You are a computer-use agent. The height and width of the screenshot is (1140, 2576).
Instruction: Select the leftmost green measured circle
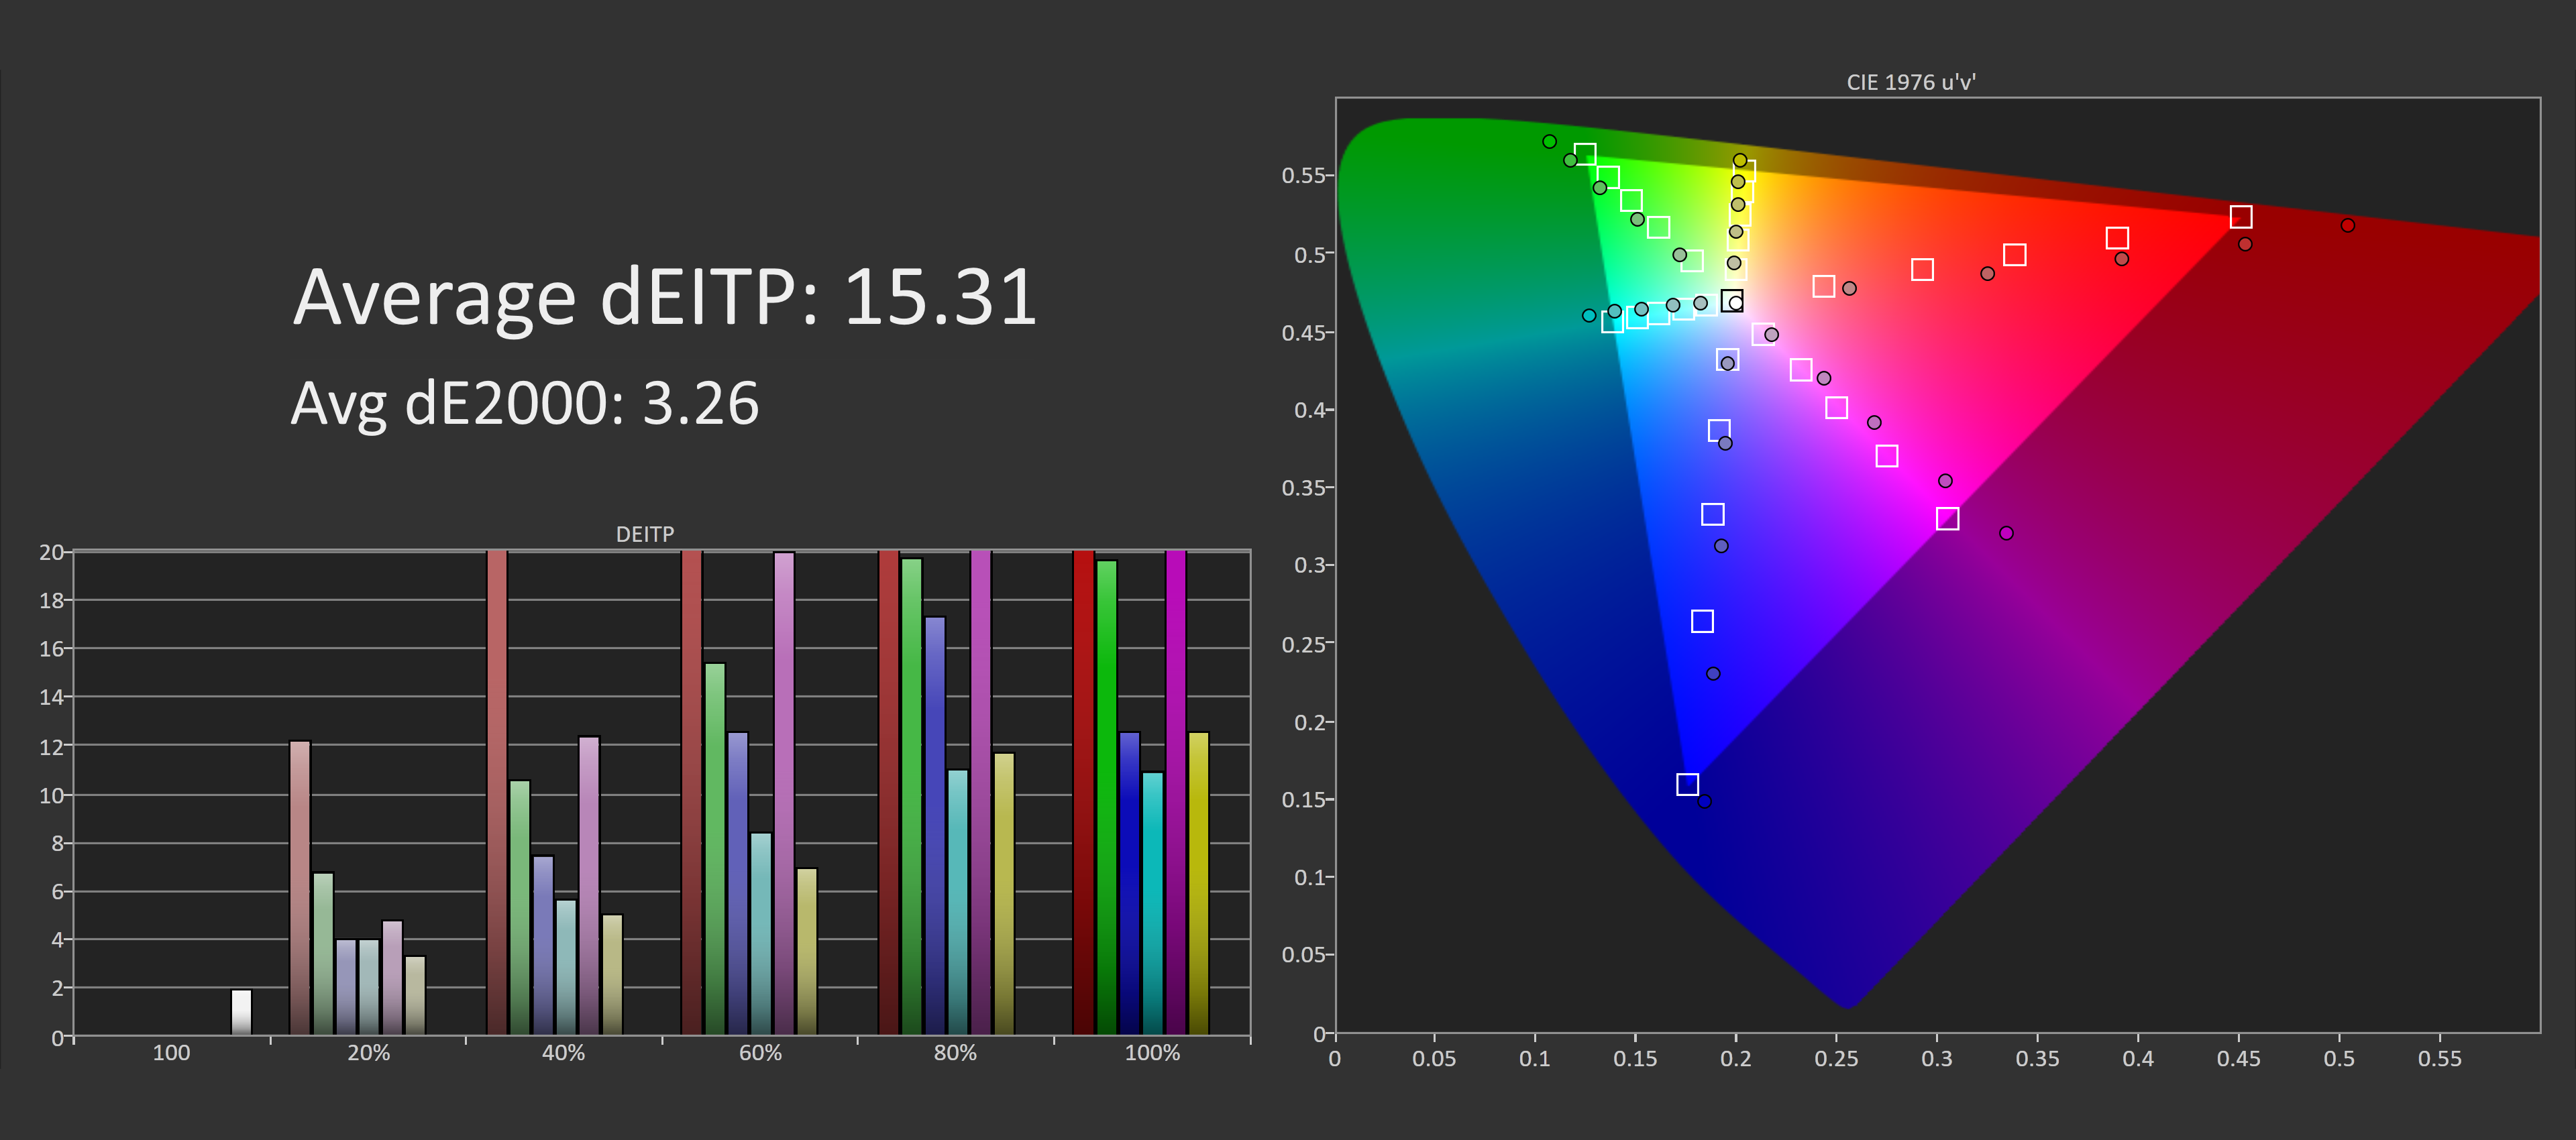[x=1549, y=141]
